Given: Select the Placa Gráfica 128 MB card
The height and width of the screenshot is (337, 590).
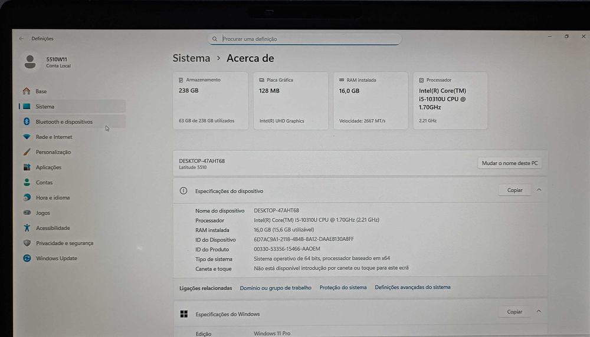Looking at the screenshot, I should (290, 101).
